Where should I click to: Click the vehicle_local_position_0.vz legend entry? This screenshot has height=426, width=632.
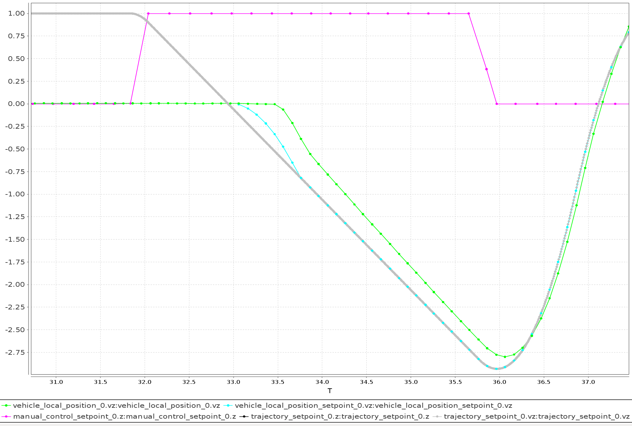[x=111, y=406]
